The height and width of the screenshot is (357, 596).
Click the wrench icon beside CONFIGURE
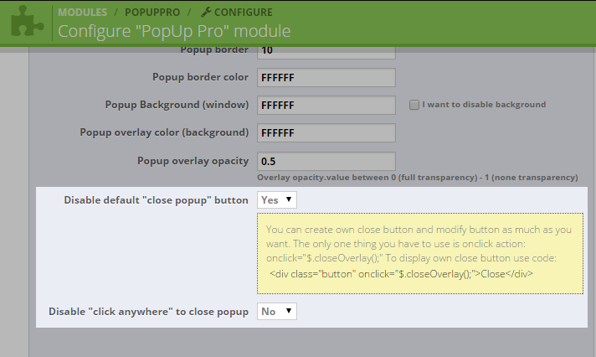tap(206, 12)
